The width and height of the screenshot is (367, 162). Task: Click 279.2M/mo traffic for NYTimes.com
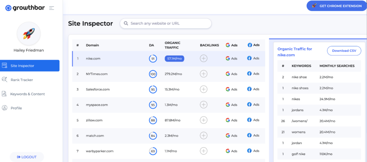pos(173,74)
